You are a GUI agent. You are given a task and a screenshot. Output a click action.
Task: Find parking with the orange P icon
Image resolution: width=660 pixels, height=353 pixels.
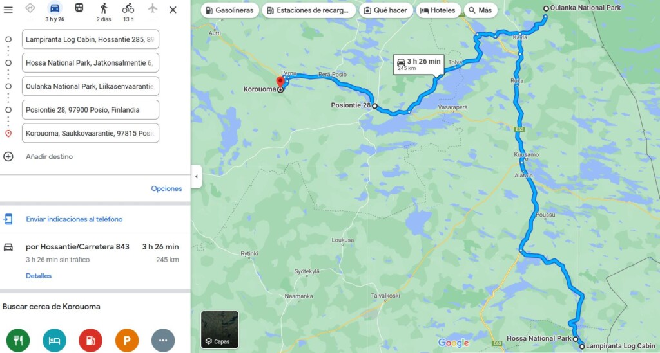127,340
